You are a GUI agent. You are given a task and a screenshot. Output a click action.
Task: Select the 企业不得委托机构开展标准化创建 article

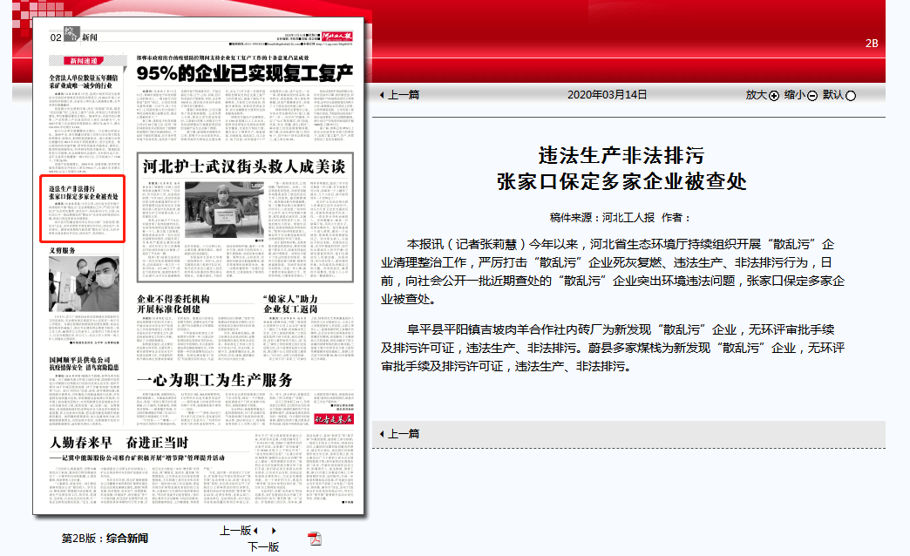168,303
